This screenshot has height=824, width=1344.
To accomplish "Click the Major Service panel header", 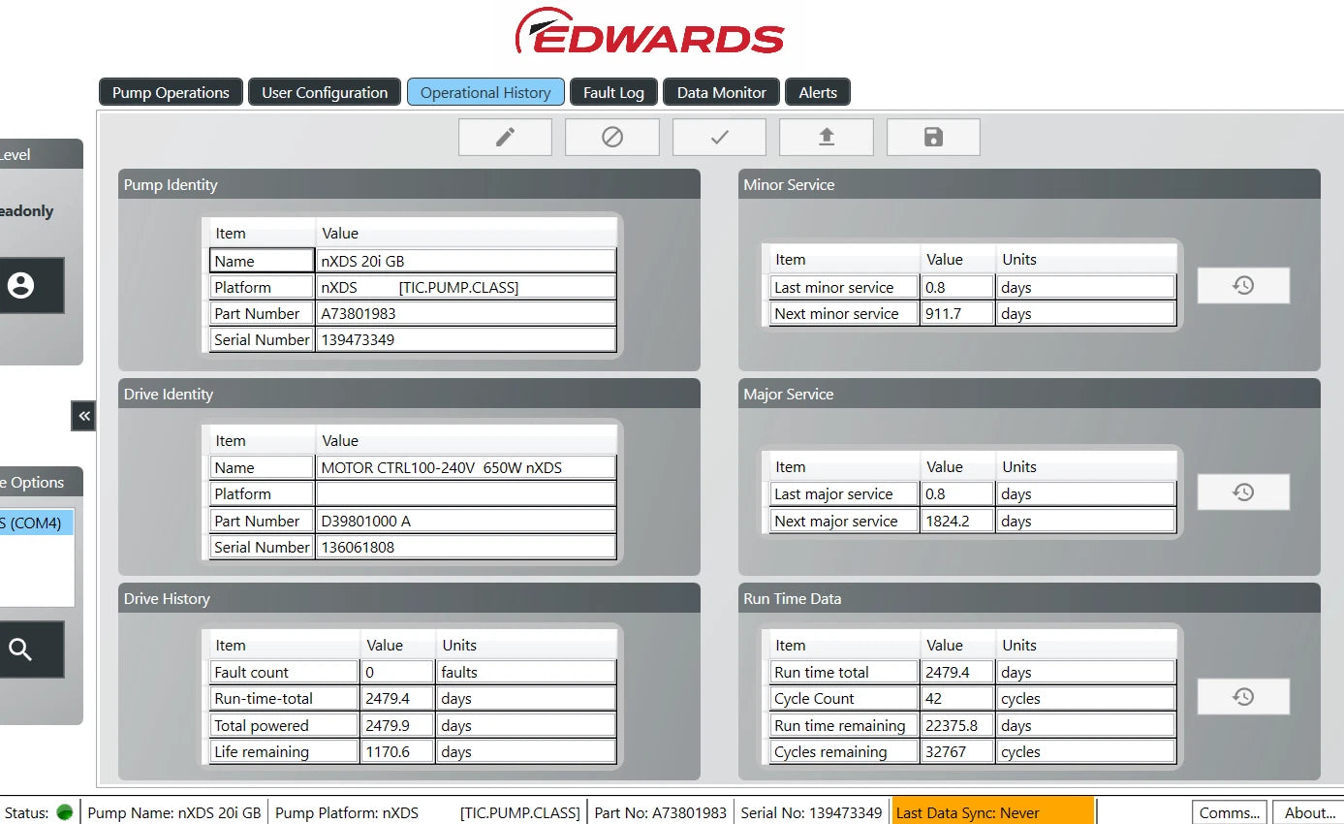I will coord(1029,394).
